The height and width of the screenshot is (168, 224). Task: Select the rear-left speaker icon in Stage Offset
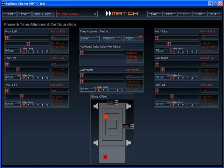point(96,142)
